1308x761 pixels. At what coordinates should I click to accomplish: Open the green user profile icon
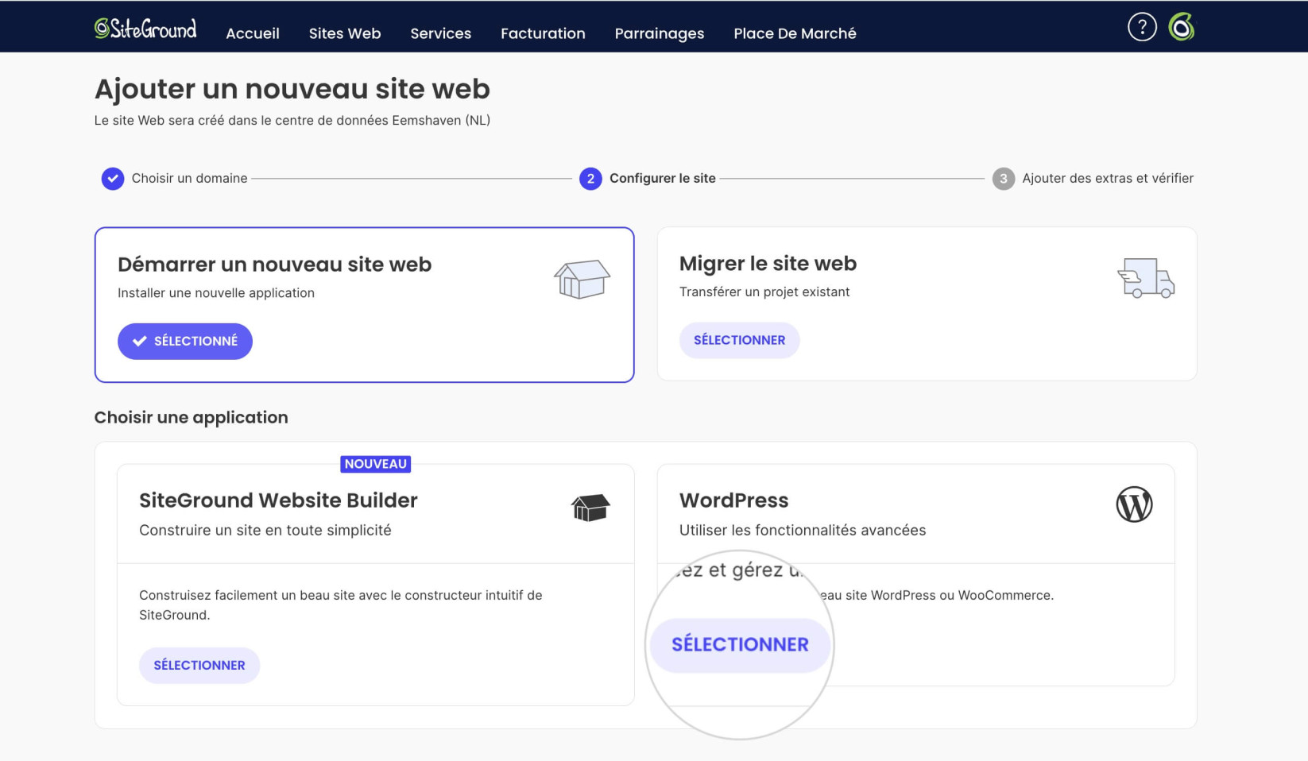pos(1182,27)
